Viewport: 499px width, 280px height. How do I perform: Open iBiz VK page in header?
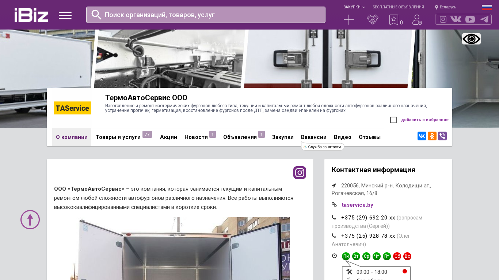[x=456, y=19]
